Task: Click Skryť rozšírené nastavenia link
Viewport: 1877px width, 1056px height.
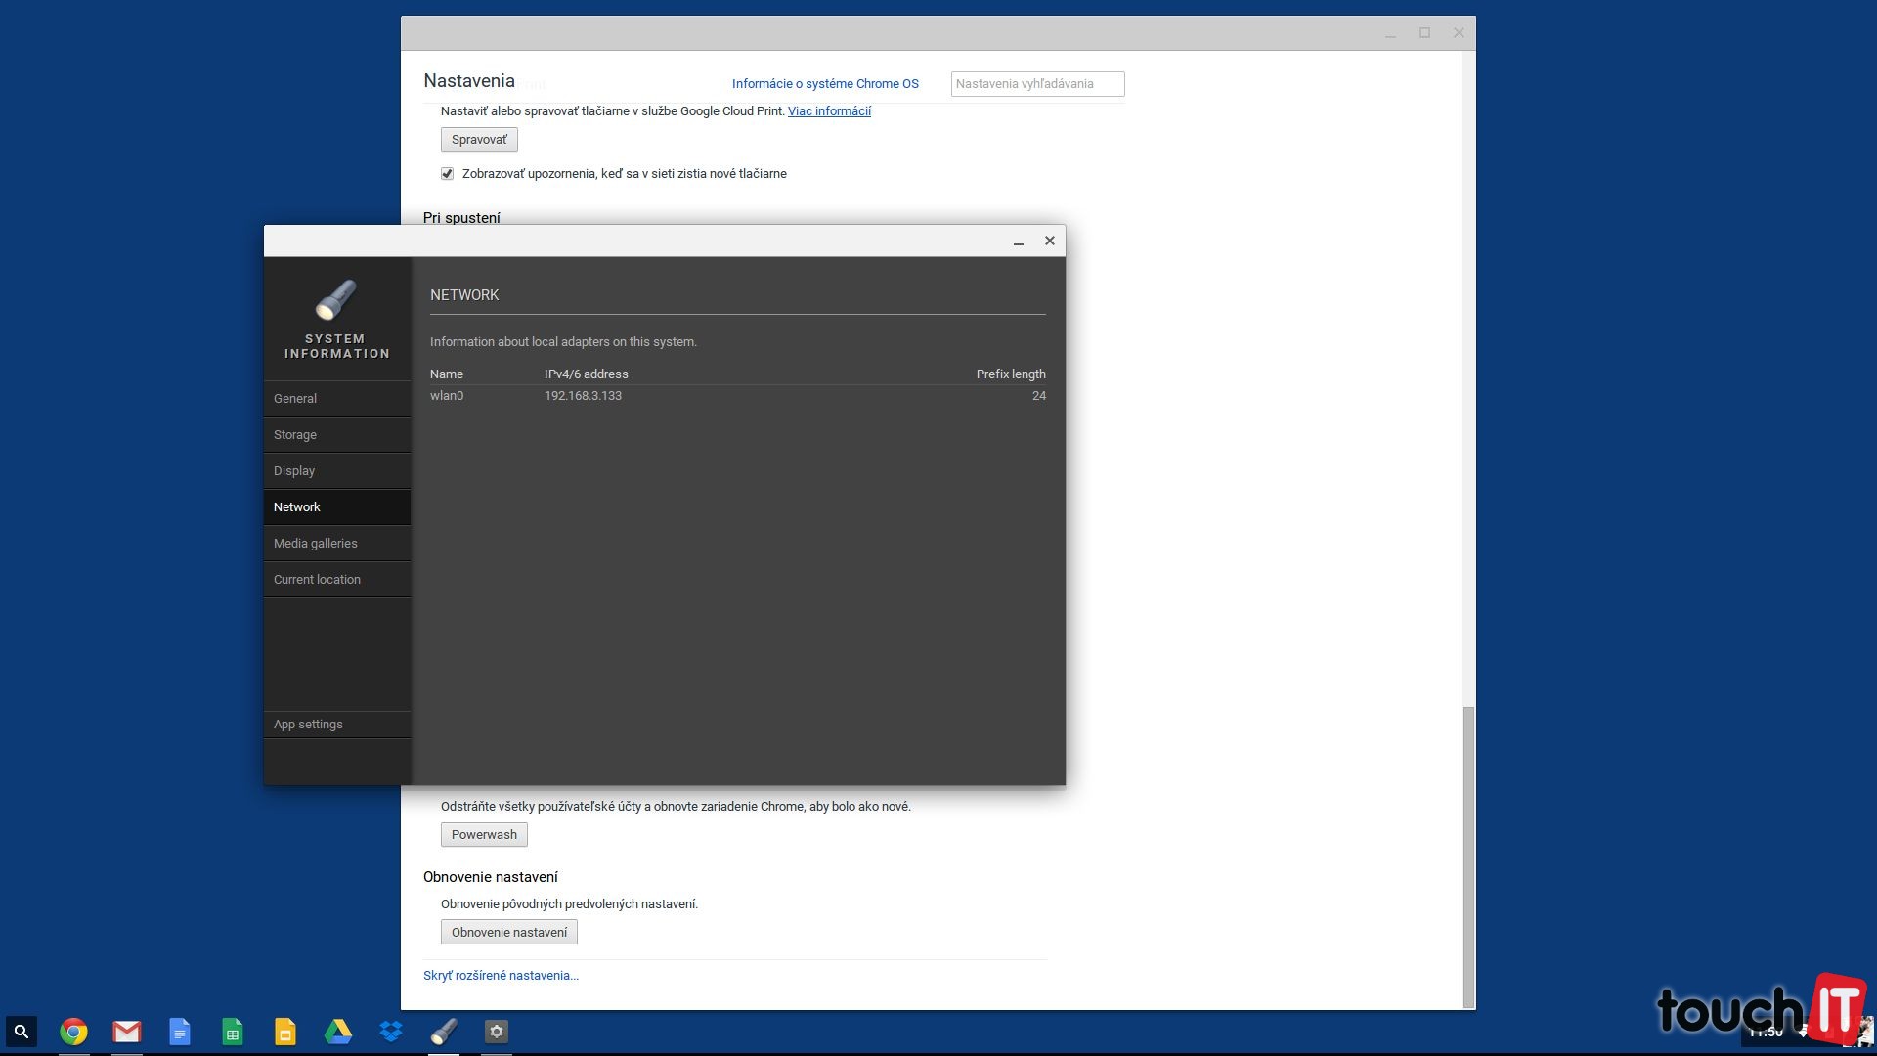Action: pyautogui.click(x=501, y=976)
